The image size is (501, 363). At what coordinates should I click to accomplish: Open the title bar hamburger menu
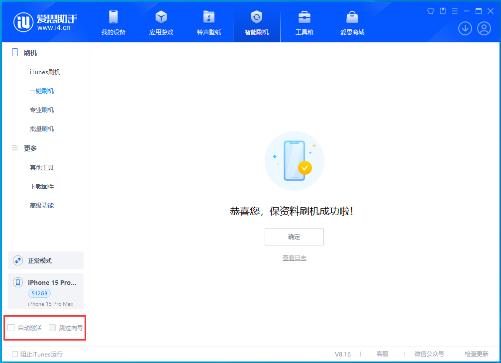(455, 11)
